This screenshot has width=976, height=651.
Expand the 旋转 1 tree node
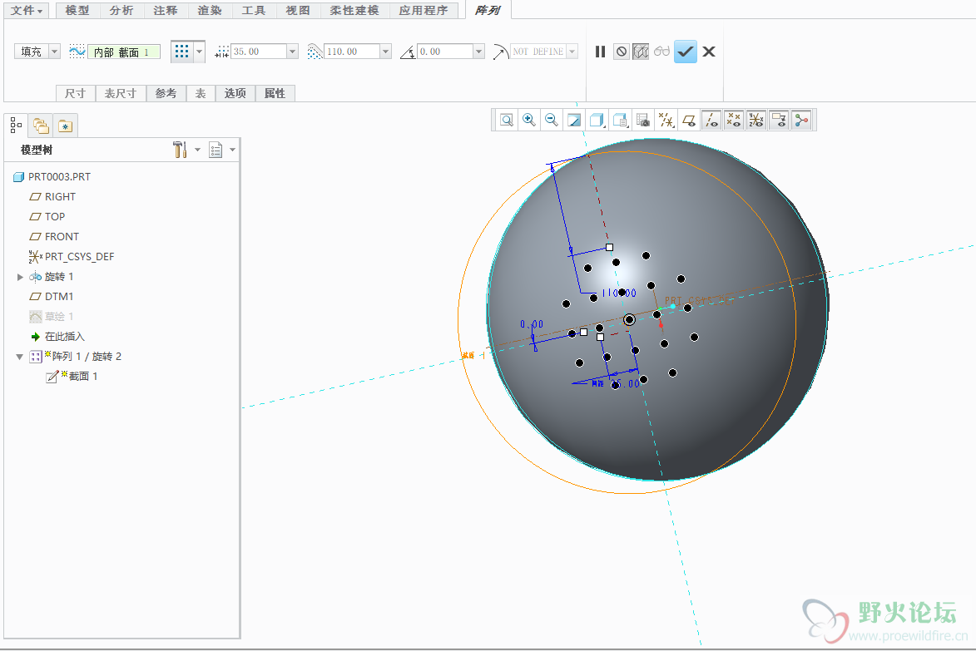pyautogui.click(x=20, y=277)
